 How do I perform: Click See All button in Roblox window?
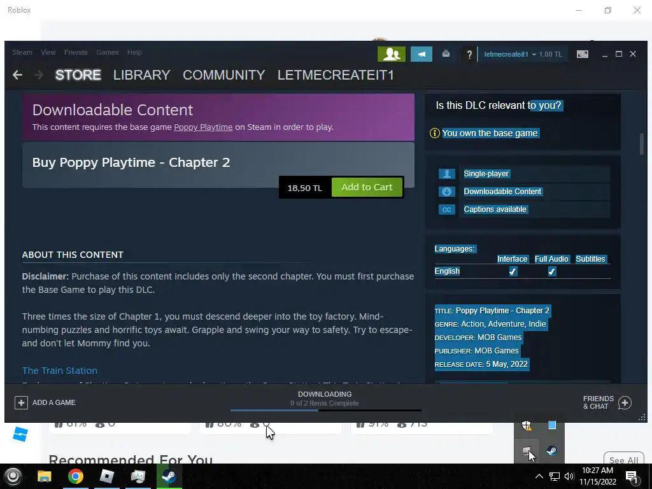(623, 458)
